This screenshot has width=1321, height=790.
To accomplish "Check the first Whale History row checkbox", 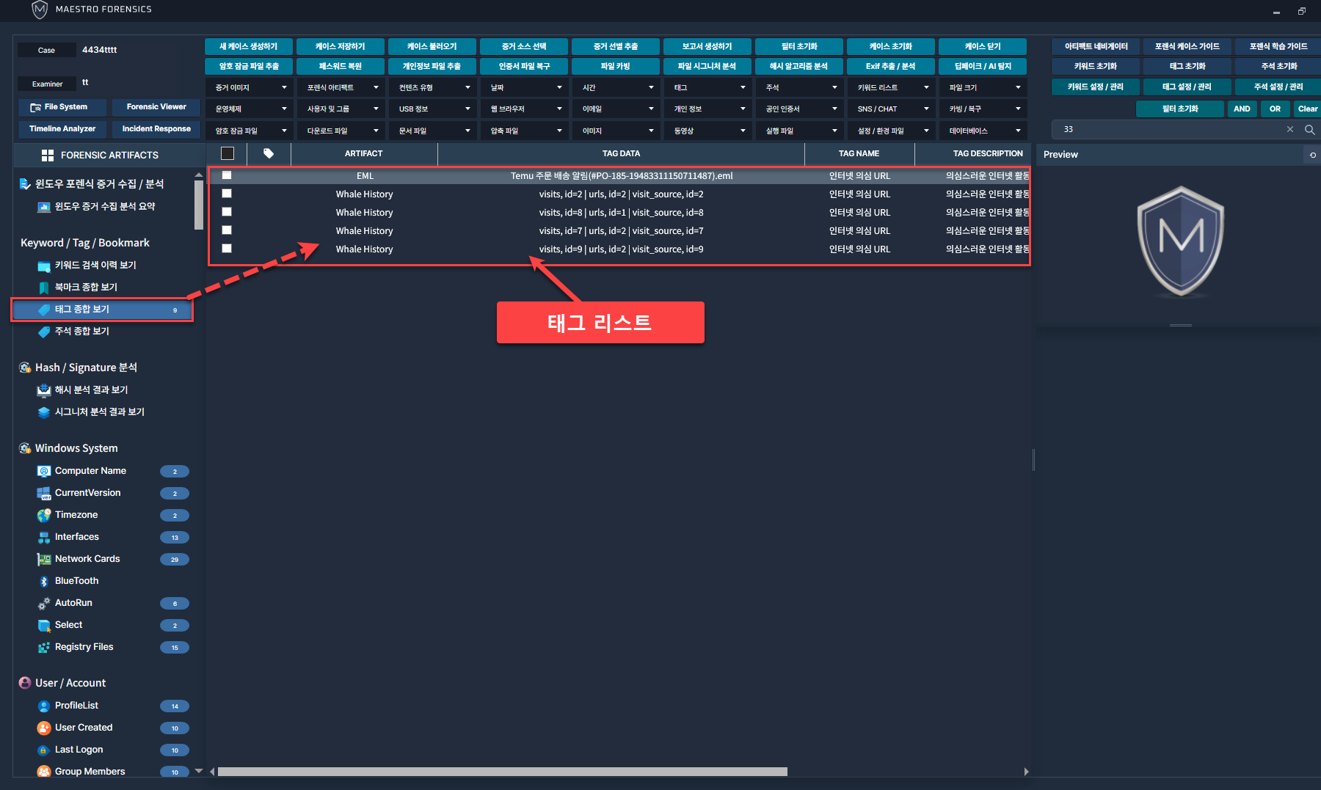I will point(227,194).
